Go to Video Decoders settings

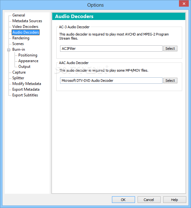[25, 27]
